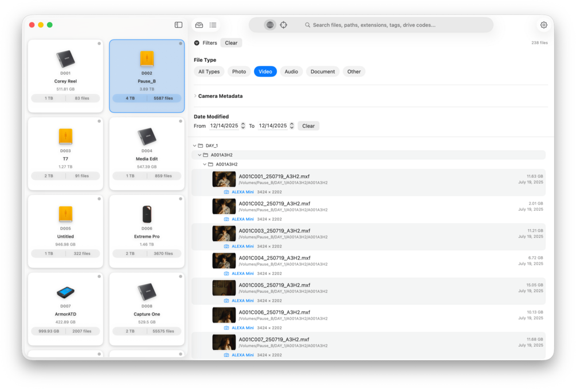Select file A001C007_250719_A3H2.mxf
Image resolution: width=576 pixels, height=389 pixels.
click(x=369, y=345)
